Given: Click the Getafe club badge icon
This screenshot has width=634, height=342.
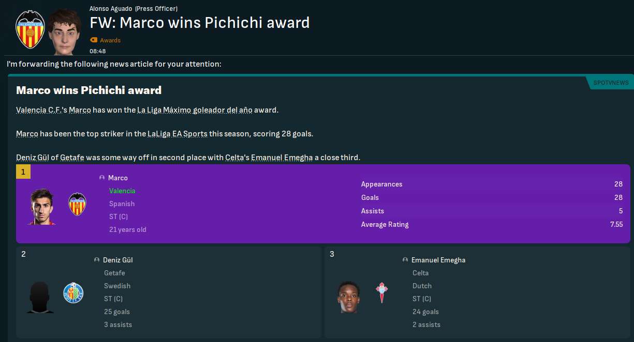Looking at the screenshot, I should [73, 293].
